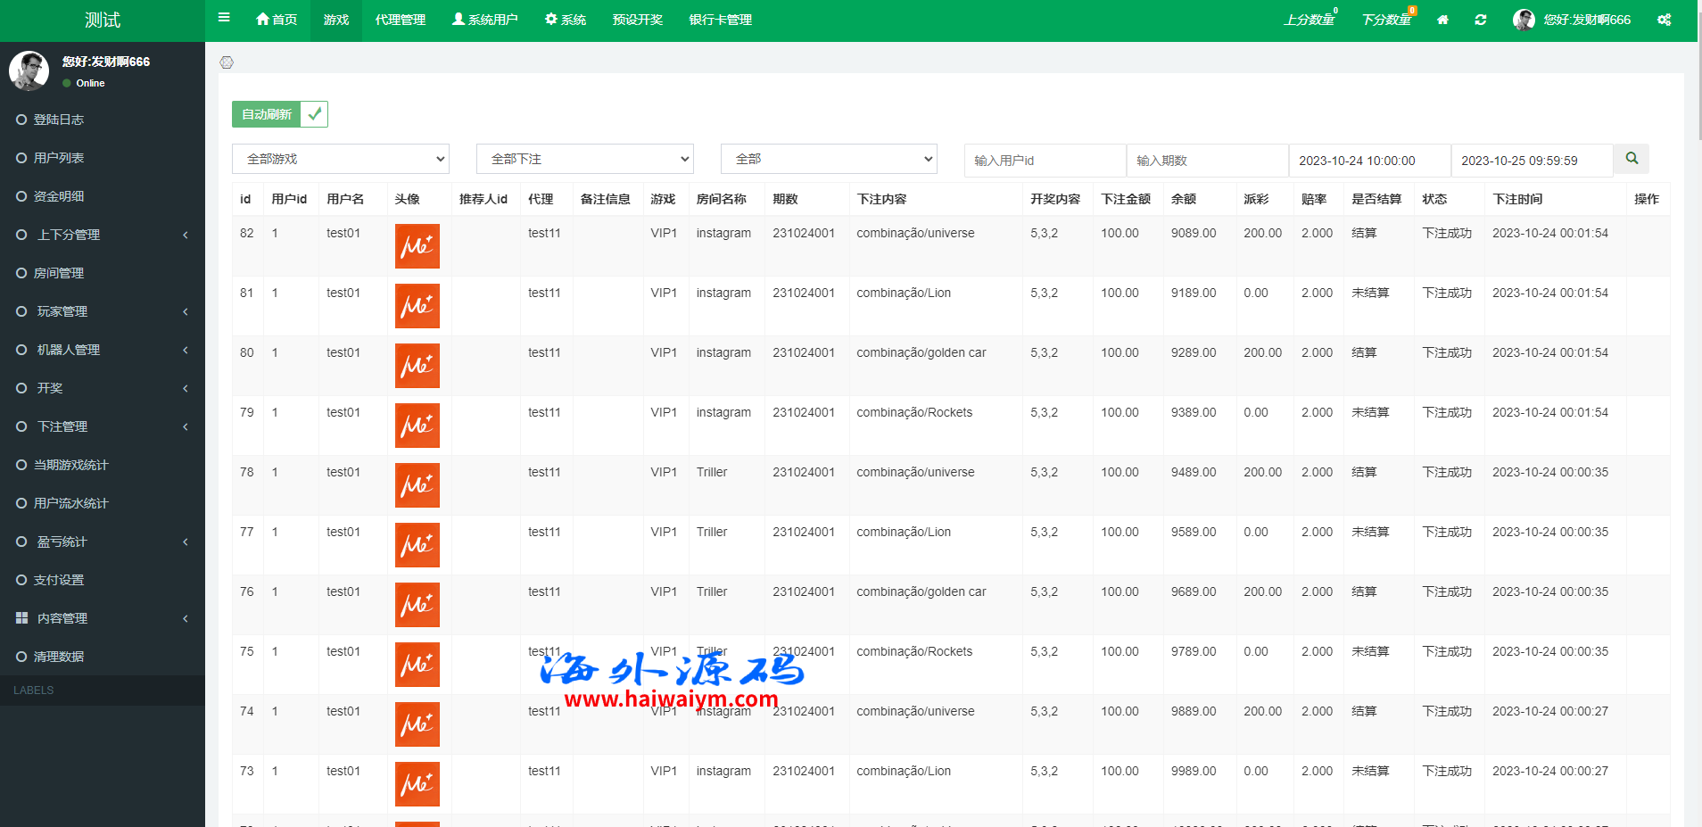Click the refresh icon in top bar
This screenshot has height=827, width=1702.
pyautogui.click(x=1481, y=20)
